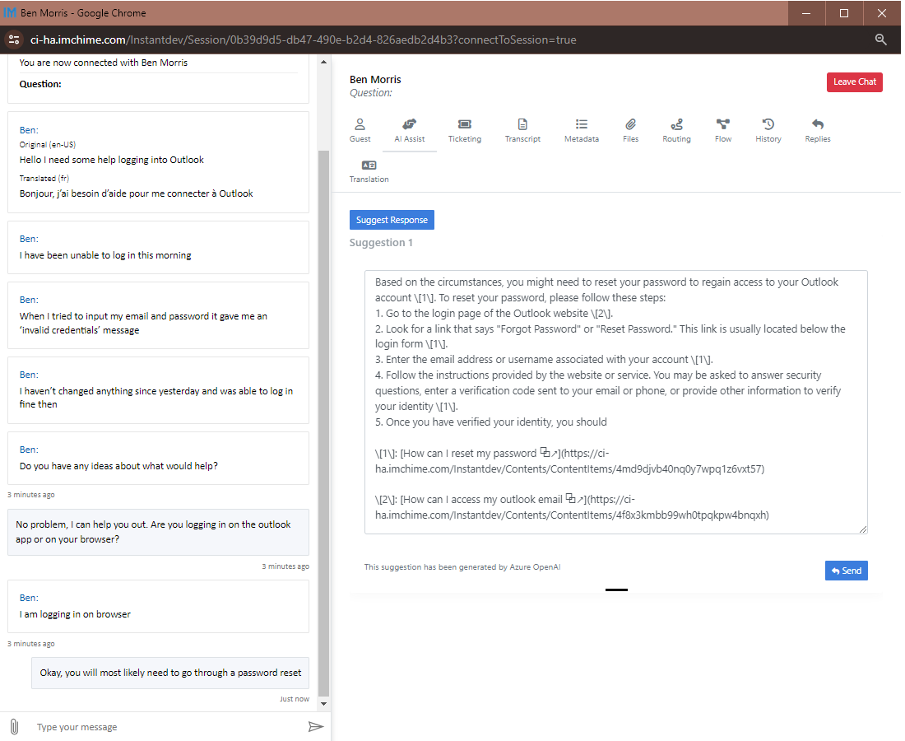This screenshot has width=905, height=741.
Task: Click the Leave Chat button
Action: (x=854, y=82)
